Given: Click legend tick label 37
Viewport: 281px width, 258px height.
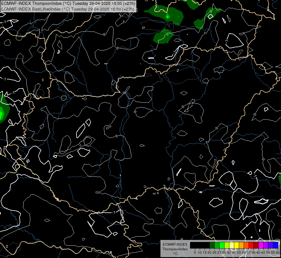Looking at the screenshot, I should 249,253.
